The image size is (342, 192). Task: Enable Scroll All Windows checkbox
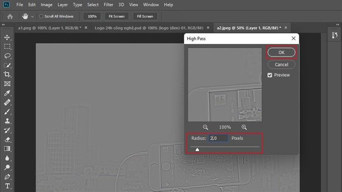[41, 16]
